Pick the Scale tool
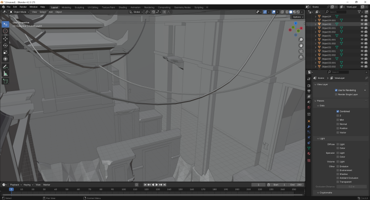 click(x=5, y=52)
